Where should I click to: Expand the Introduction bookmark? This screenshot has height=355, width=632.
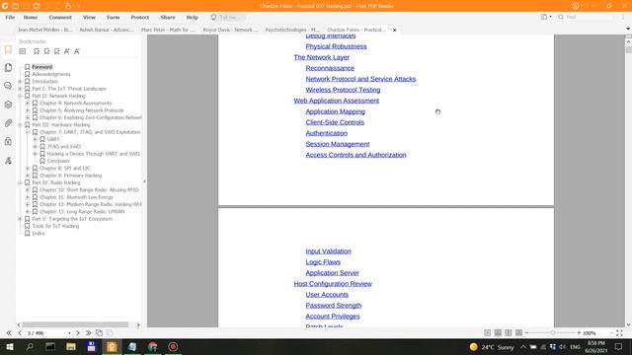pos(20,81)
